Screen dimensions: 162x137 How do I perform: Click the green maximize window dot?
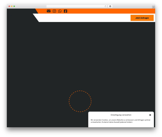[14, 6]
